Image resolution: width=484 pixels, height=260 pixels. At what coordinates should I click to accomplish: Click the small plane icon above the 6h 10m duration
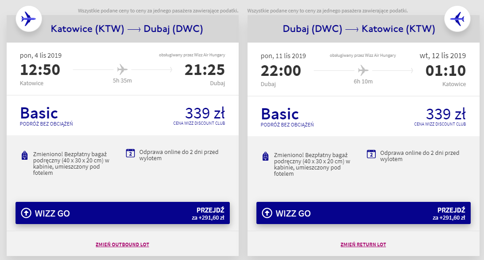(363, 70)
